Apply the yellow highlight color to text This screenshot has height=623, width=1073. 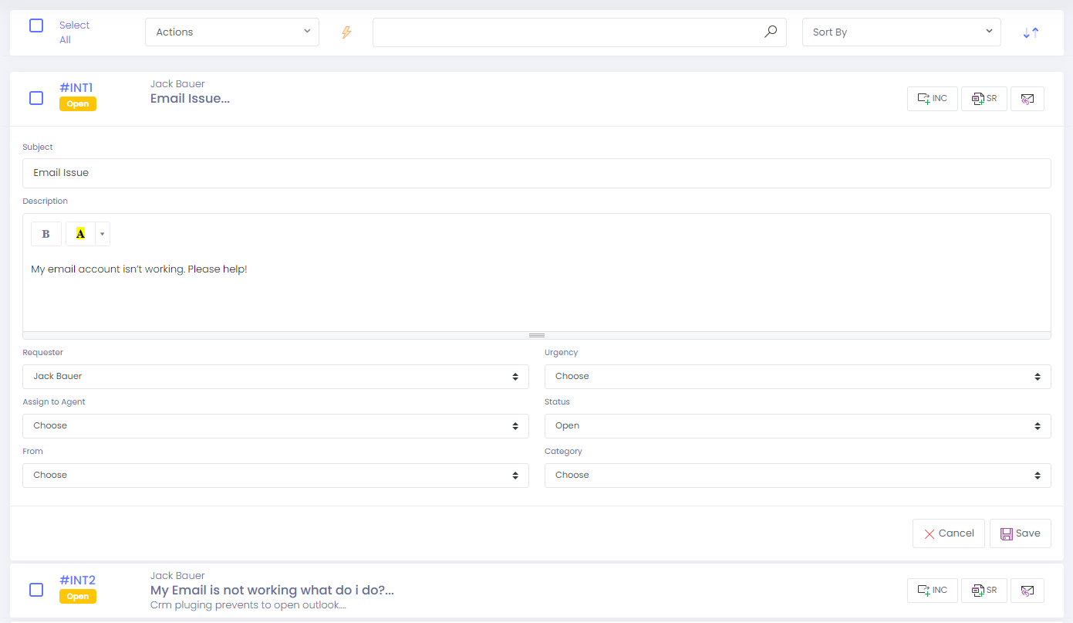pyautogui.click(x=80, y=234)
